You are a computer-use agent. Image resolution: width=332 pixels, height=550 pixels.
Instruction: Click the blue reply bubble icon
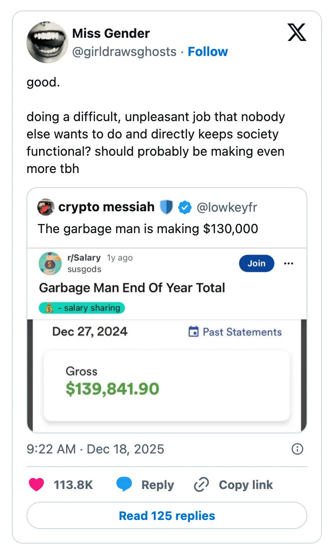(x=124, y=485)
